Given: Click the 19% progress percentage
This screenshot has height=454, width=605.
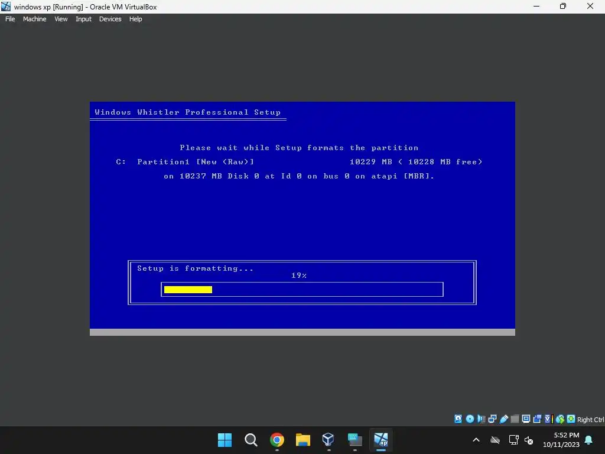Looking at the screenshot, I should (299, 275).
